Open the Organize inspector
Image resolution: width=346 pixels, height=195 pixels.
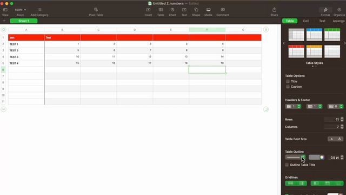[339, 10]
